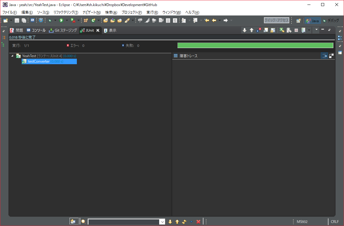Switch to the Git ステージング tab
The width and height of the screenshot is (344, 226).
pos(63,30)
